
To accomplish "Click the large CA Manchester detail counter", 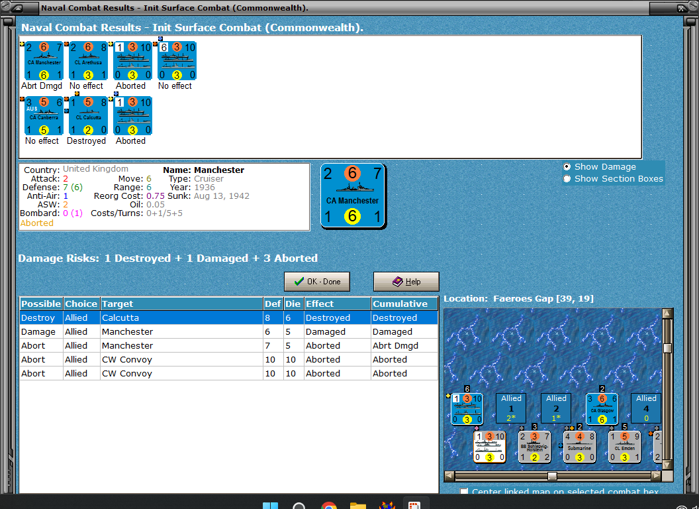I will click(353, 196).
